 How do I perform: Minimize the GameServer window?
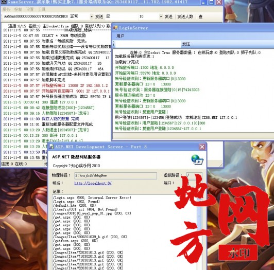click(203, 2)
